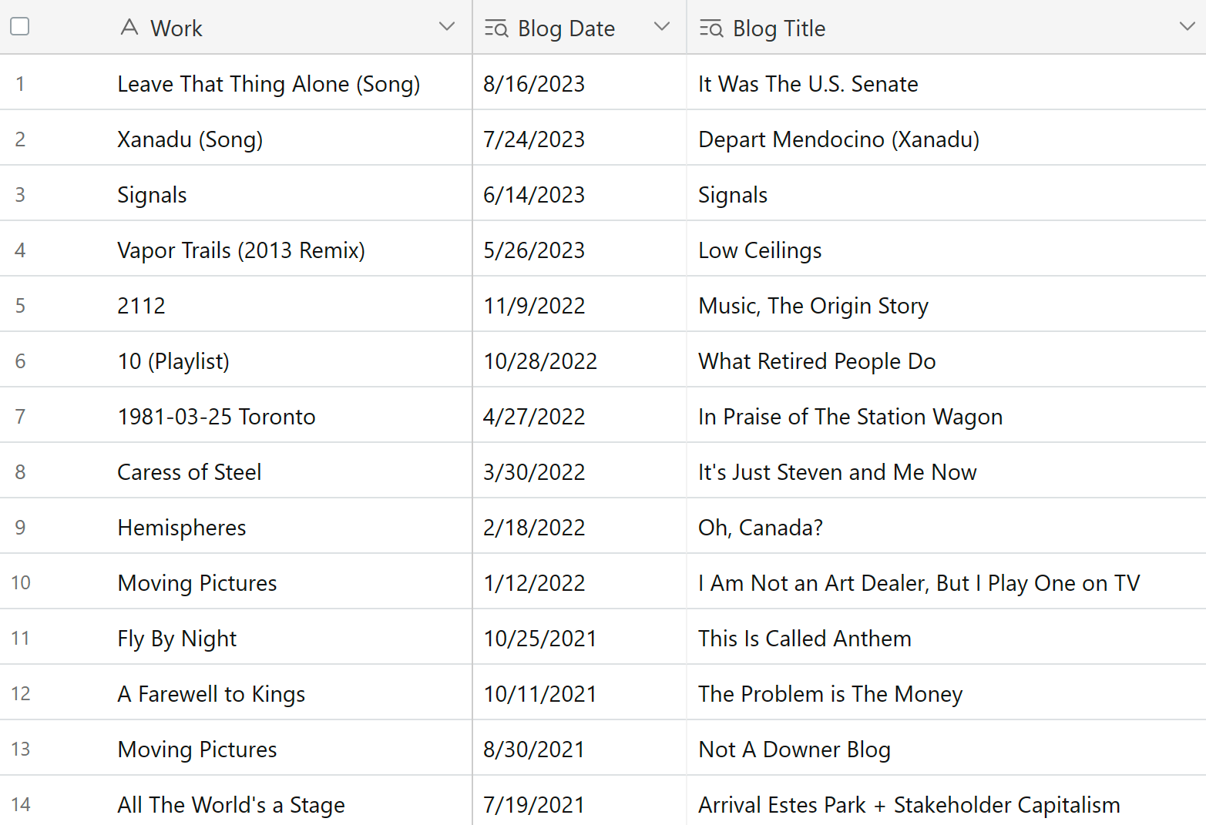1206x825 pixels.
Task: Open the Blog Date column dropdown arrow
Action: 662,27
